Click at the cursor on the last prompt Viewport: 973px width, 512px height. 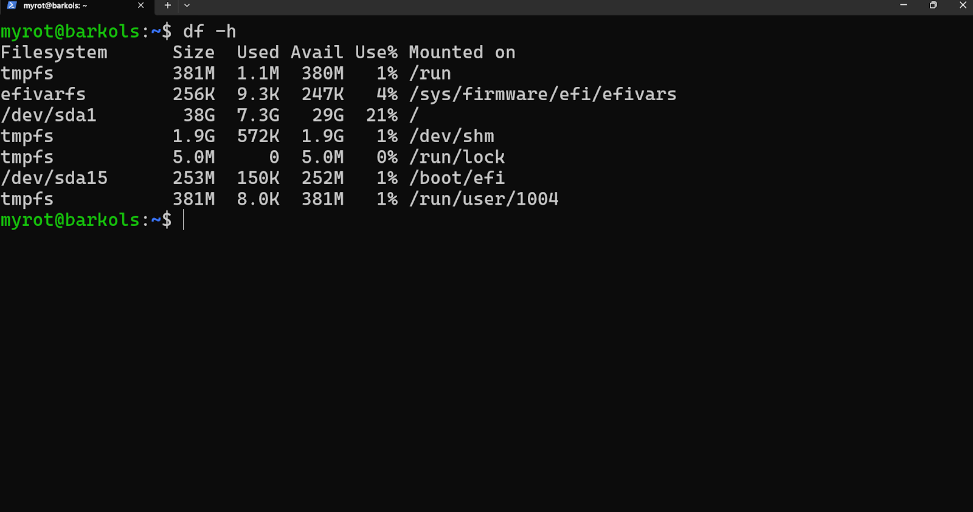[183, 220]
